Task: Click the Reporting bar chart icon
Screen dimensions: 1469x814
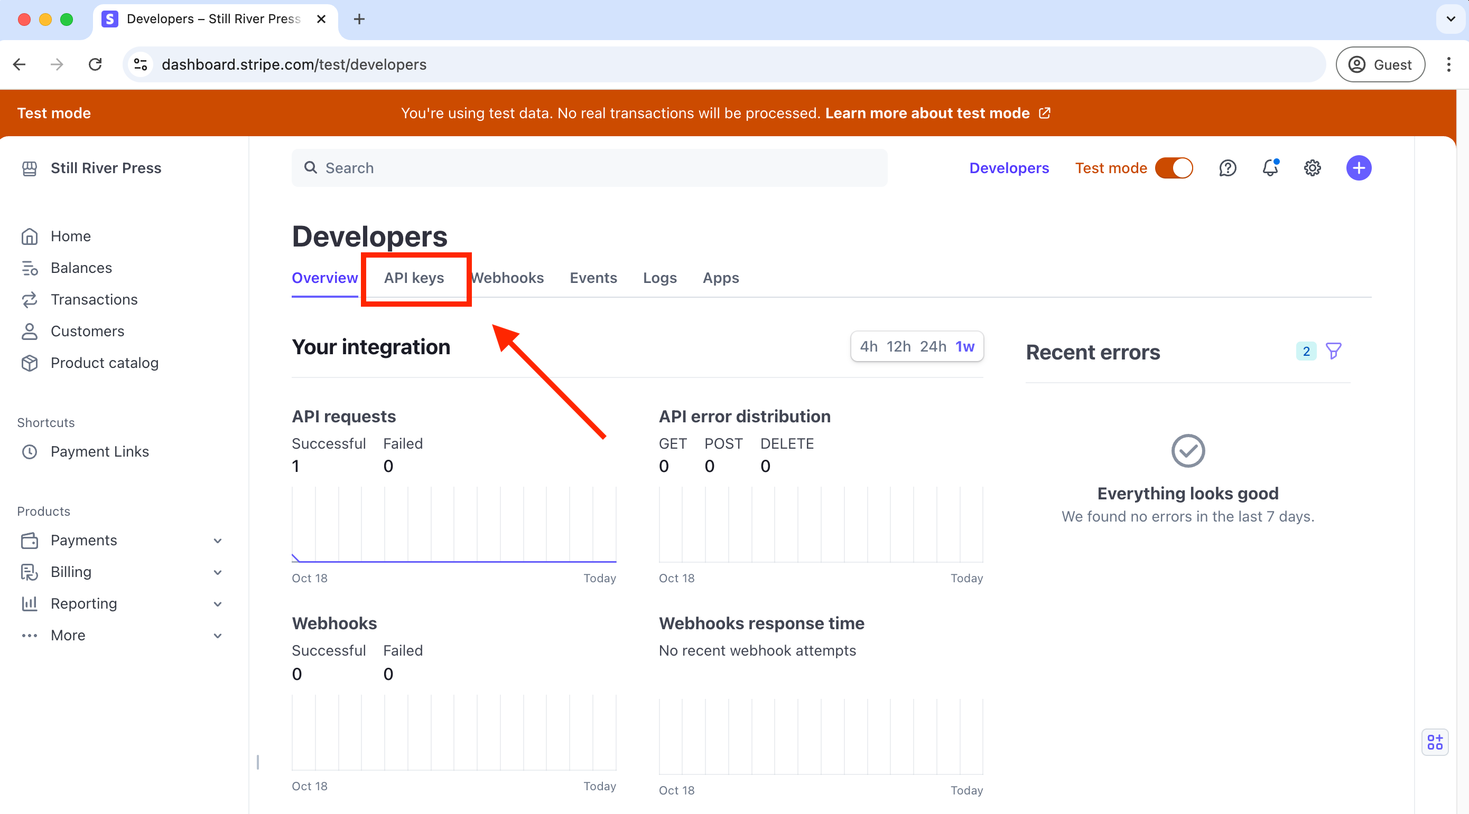Action: [29, 604]
